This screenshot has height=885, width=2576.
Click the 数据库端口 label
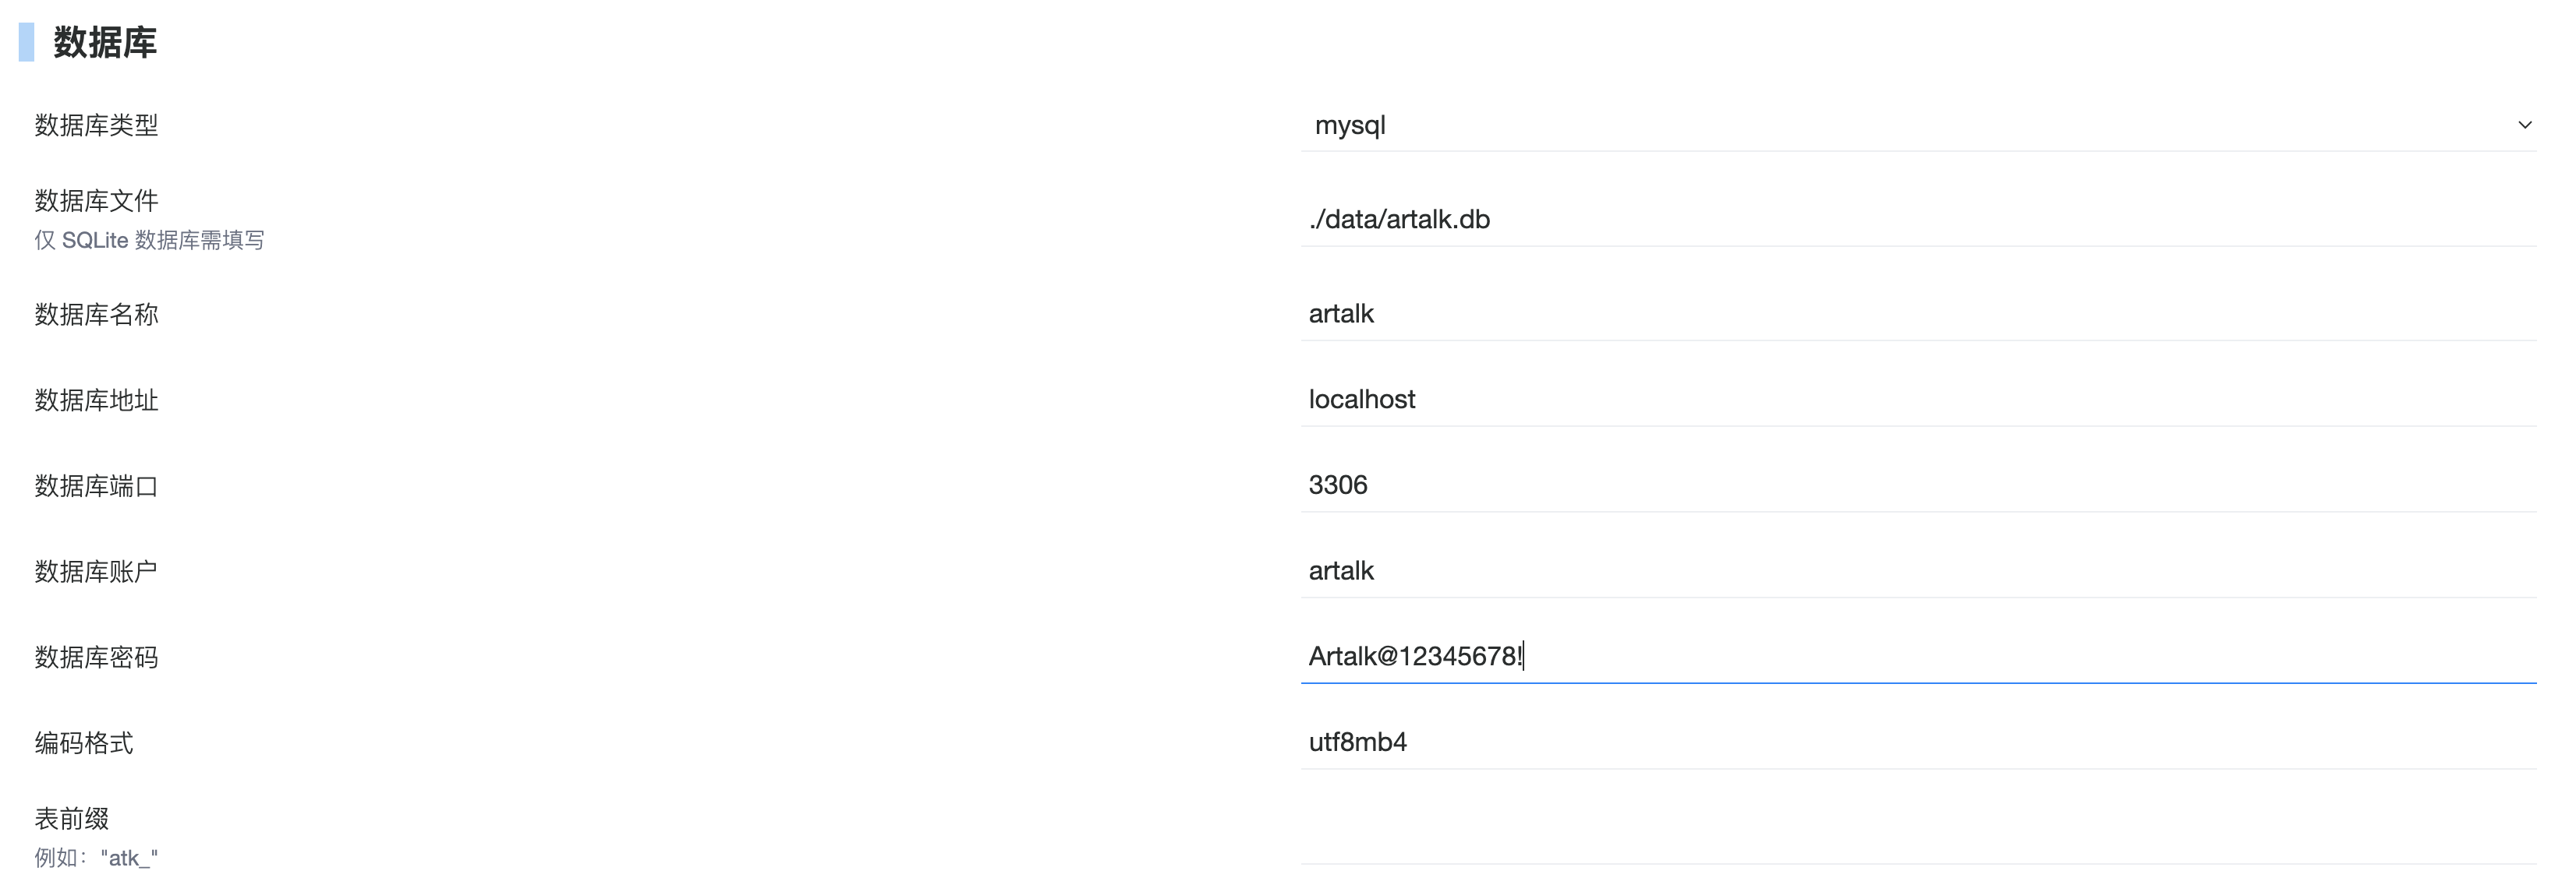tap(96, 486)
